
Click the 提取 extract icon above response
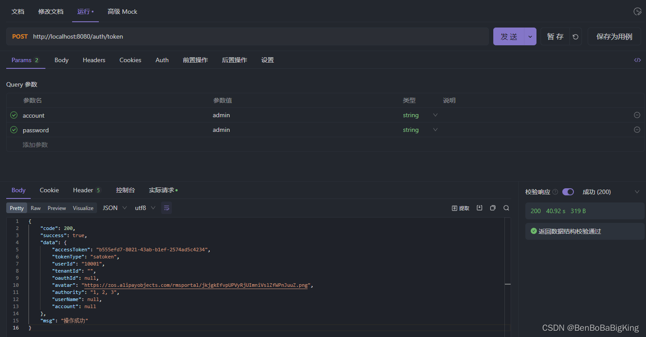(460, 207)
